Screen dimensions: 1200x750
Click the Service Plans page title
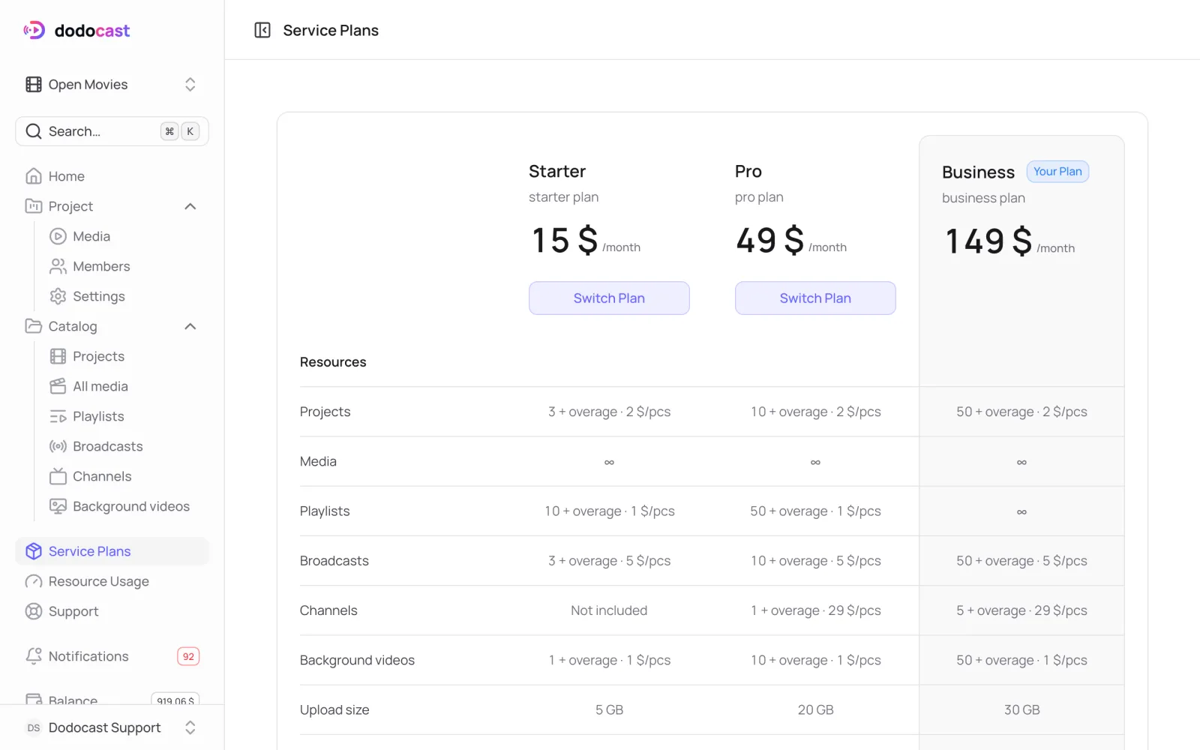tap(331, 31)
